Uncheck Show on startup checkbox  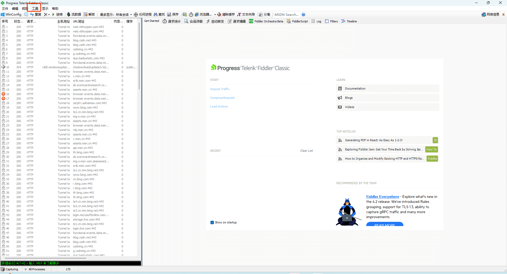point(212,222)
